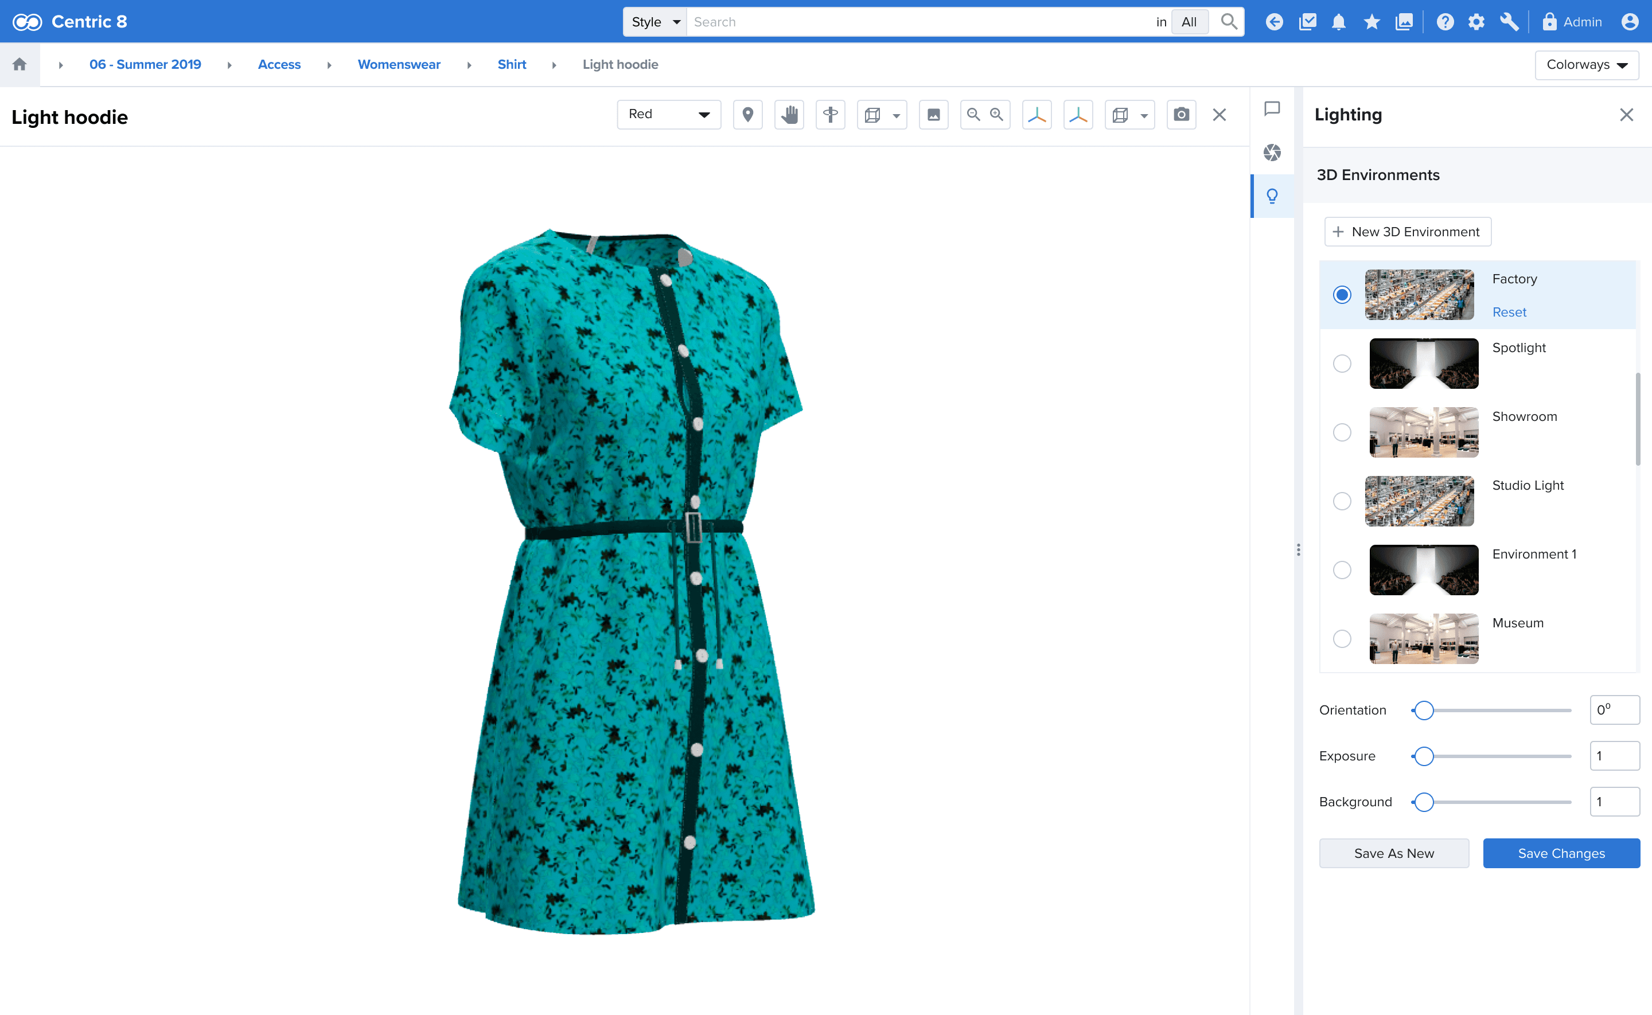Screen dimensions: 1652x1015
Task: Open the camera aperture sidebar icon
Action: (x=1271, y=153)
